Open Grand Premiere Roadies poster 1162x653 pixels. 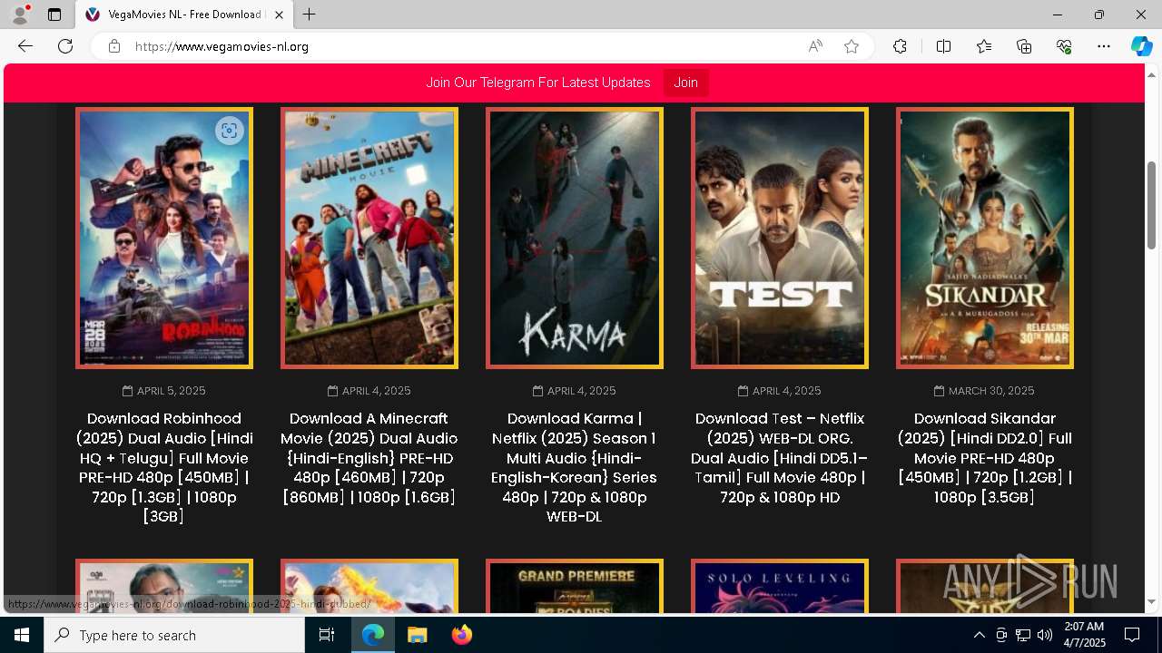click(x=575, y=587)
